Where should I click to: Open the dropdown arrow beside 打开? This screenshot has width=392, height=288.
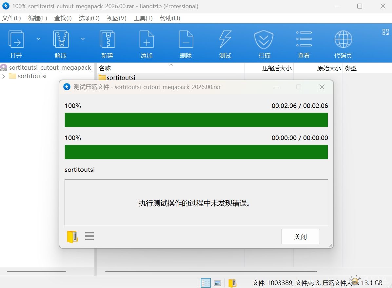[x=38, y=39]
